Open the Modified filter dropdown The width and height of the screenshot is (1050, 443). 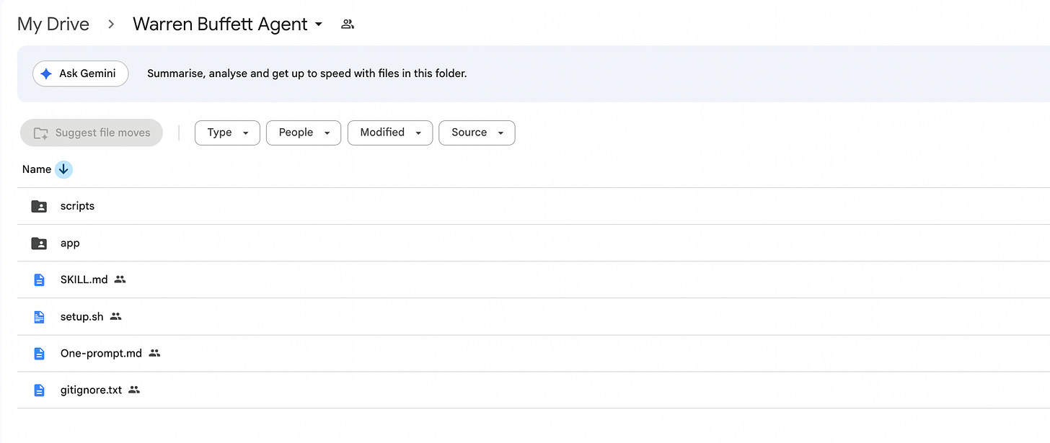pyautogui.click(x=390, y=133)
